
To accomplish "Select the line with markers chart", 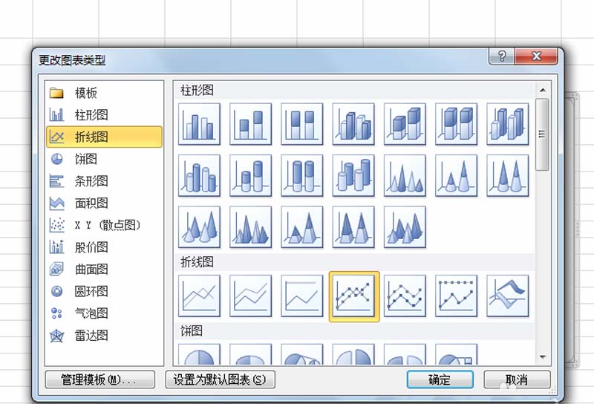I will click(354, 296).
